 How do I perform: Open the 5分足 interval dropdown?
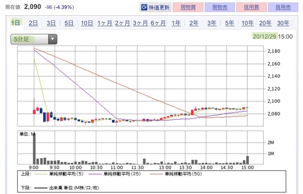(x=34, y=39)
